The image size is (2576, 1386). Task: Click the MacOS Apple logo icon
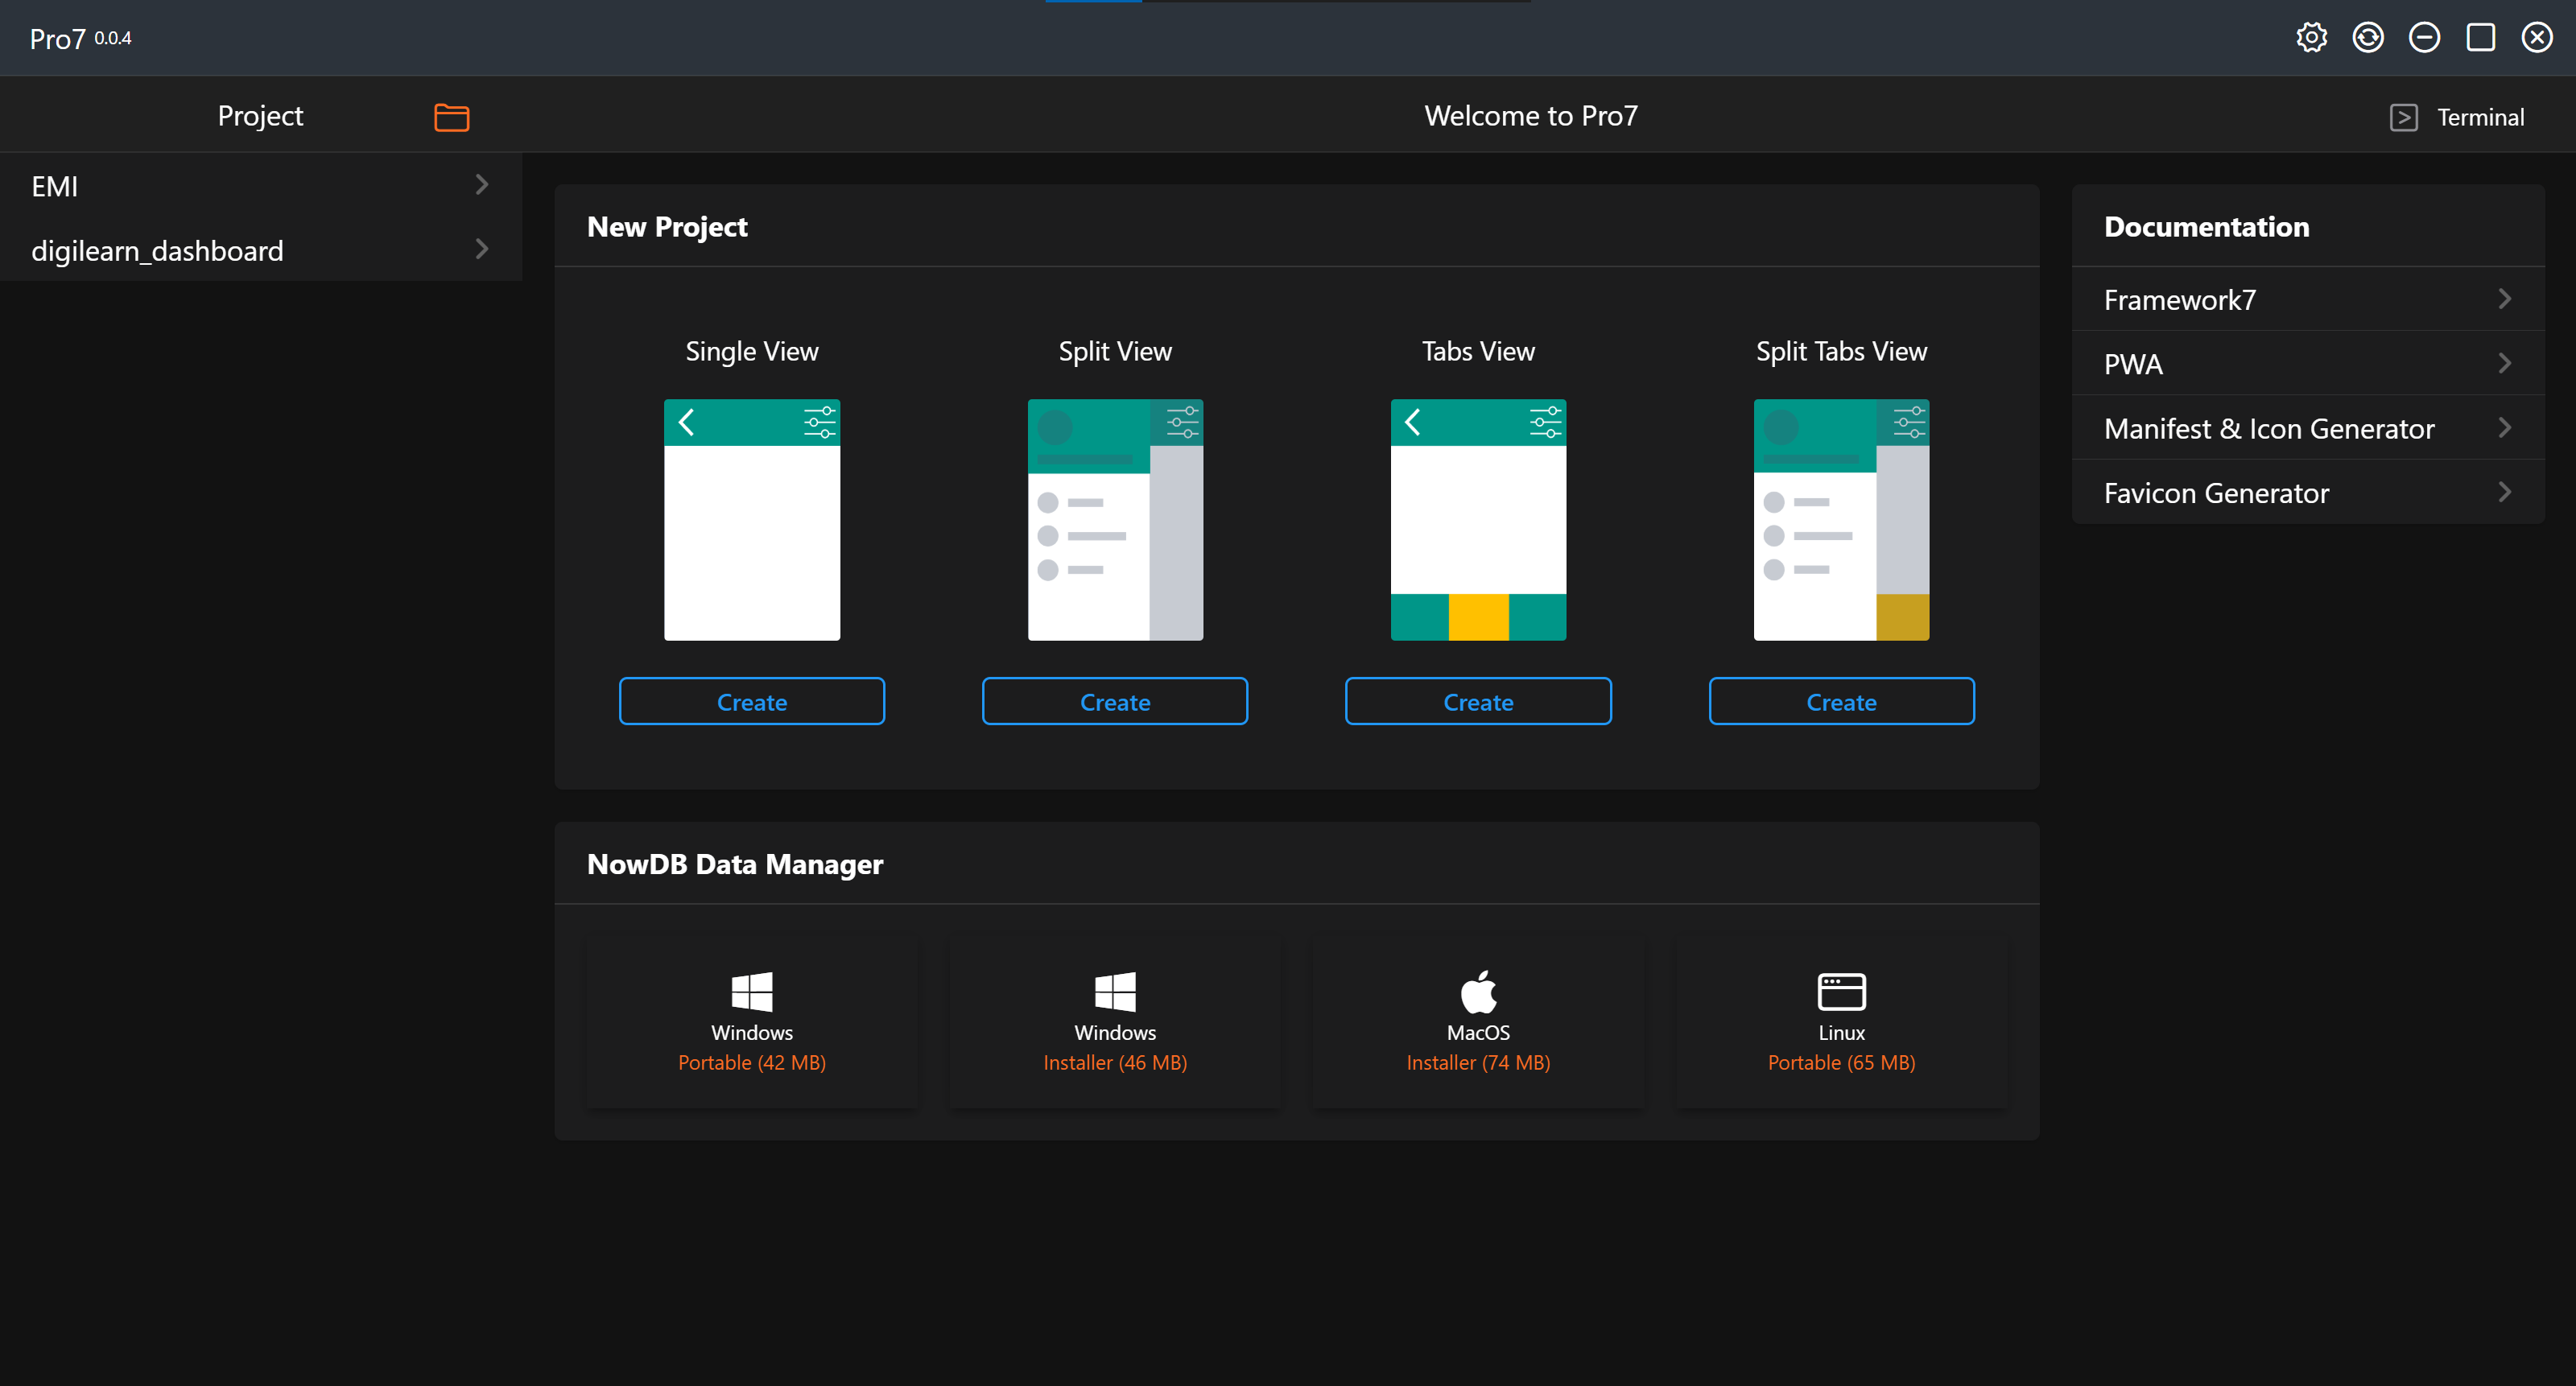(x=1478, y=991)
